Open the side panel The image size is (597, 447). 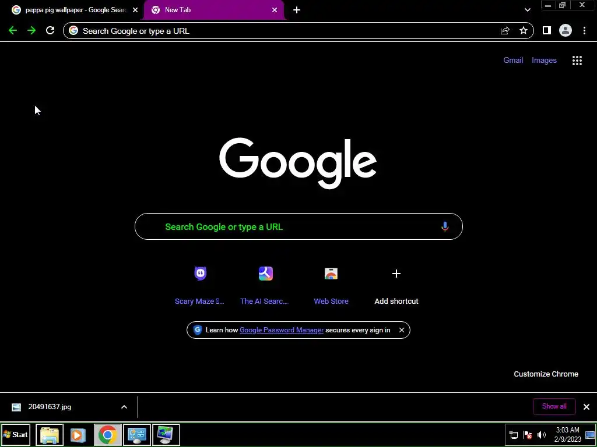(x=547, y=31)
